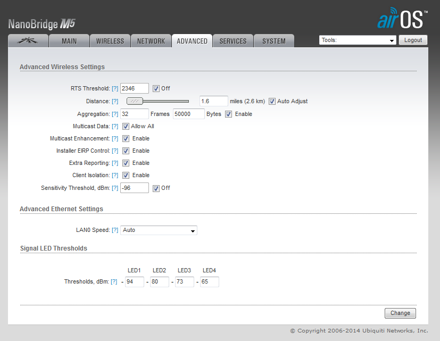Viewport: 440px width, 341px height.
Task: Click the LED4 threshold field
Action: pyautogui.click(x=209, y=282)
